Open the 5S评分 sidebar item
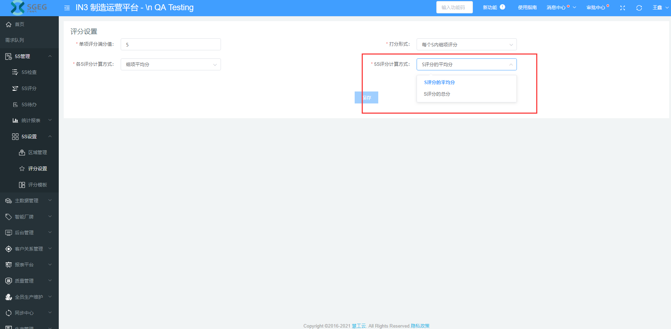This screenshot has width=671, height=329. click(x=29, y=88)
